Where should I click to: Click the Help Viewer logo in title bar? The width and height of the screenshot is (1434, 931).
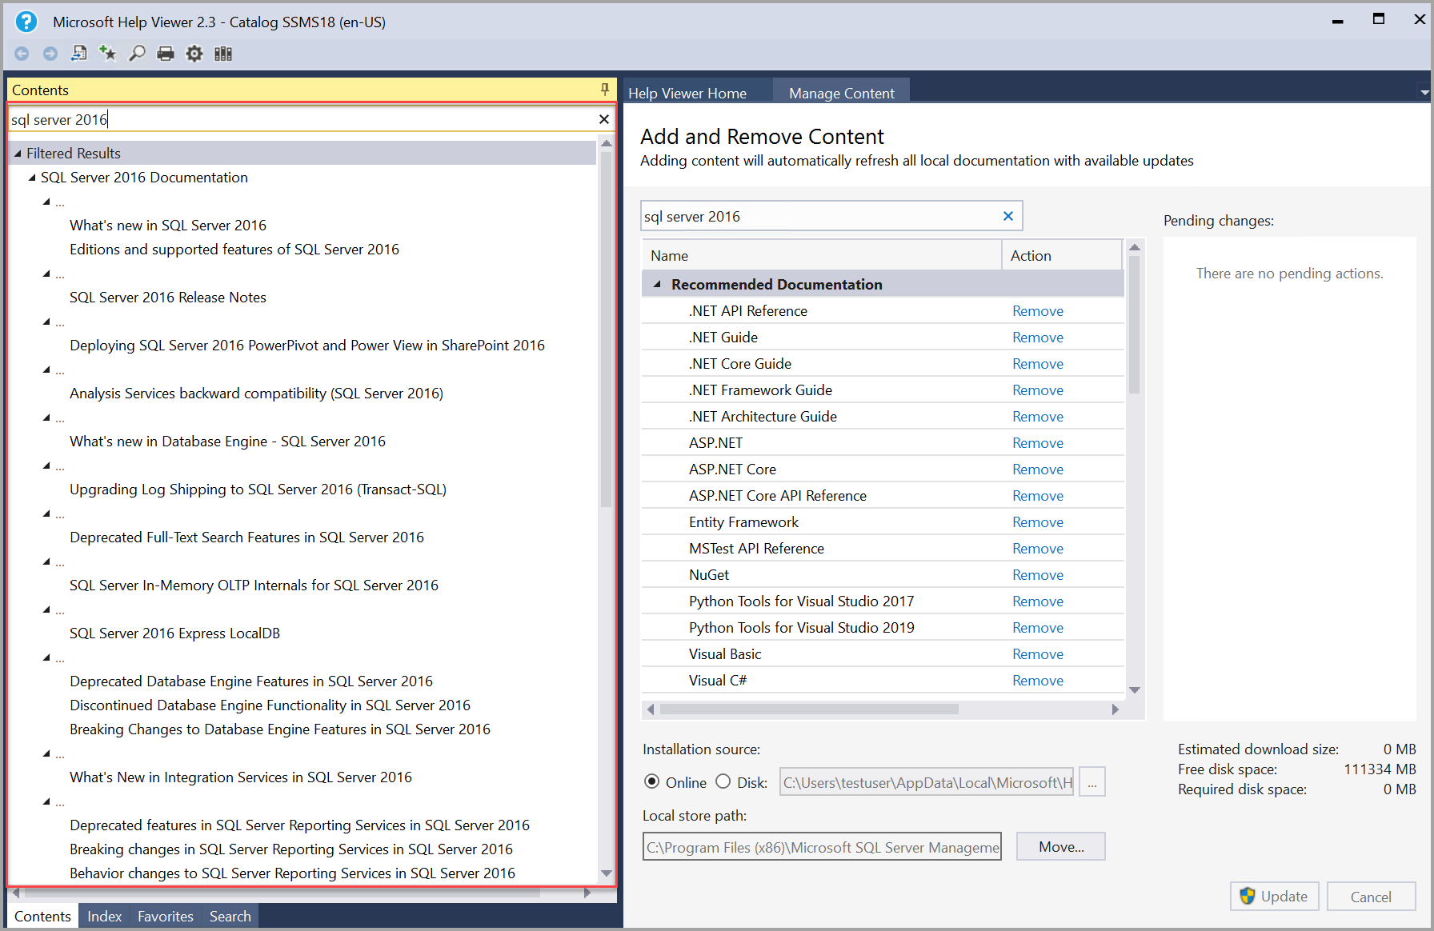26,22
